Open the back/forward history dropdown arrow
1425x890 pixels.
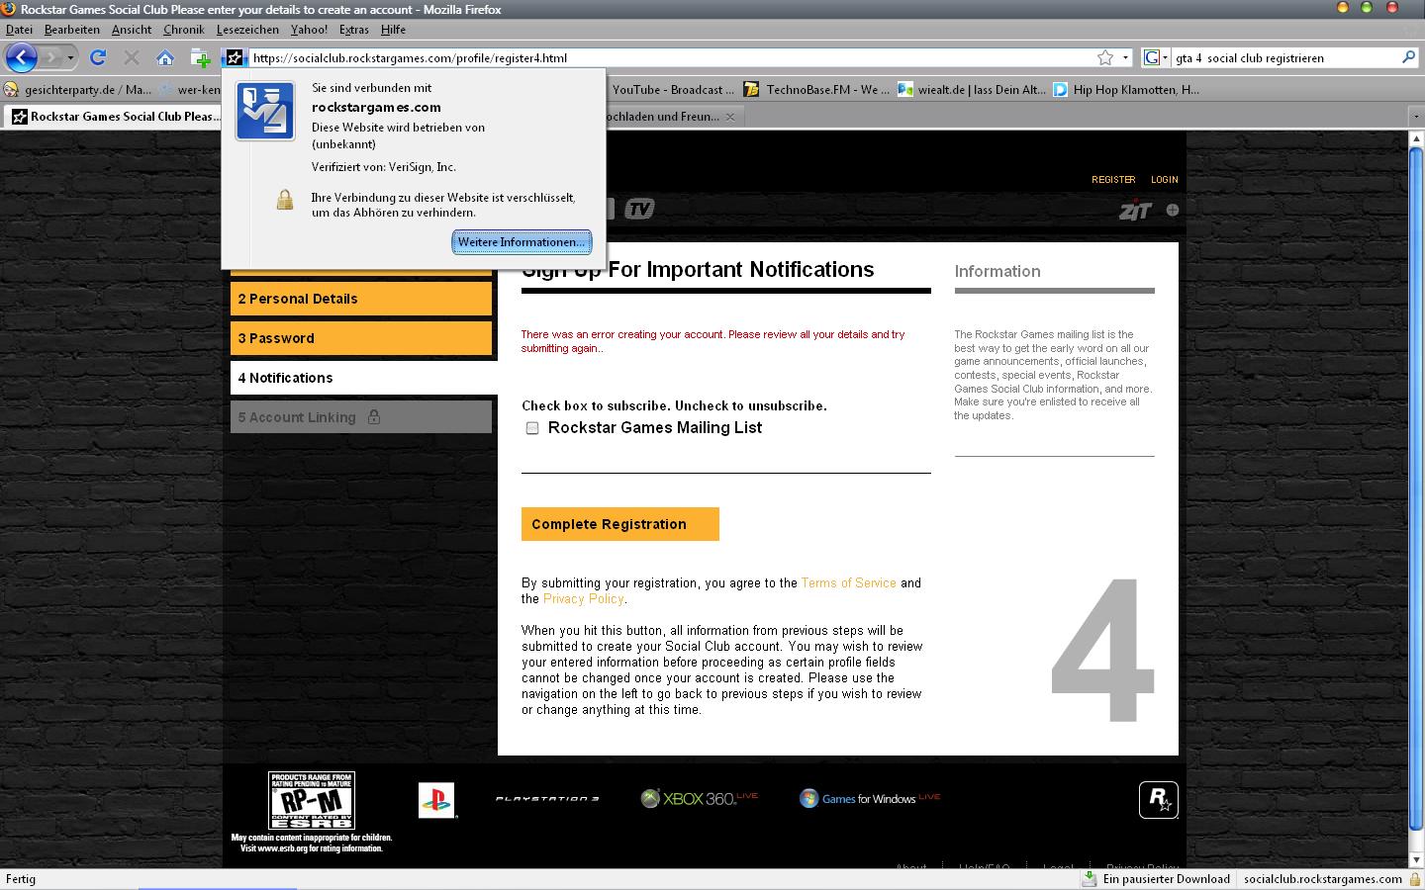click(70, 57)
